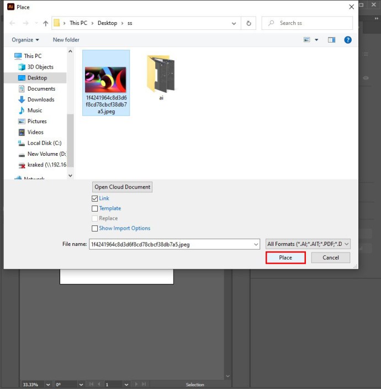
Task: Select the jpeg image thumbnail
Action: pos(105,80)
